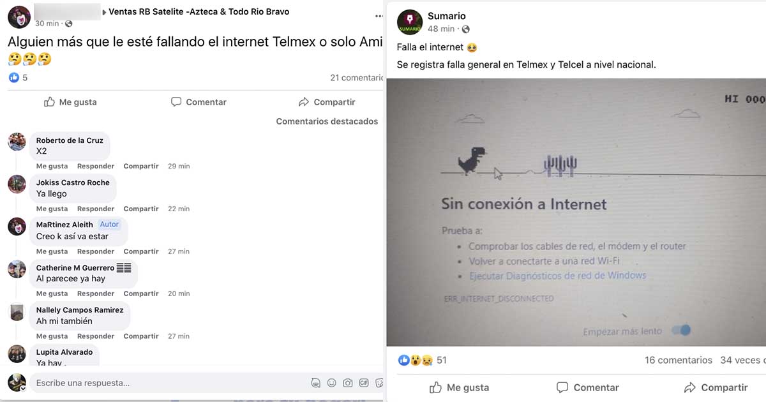
Task: Click the avatar sticker icon in reply box
Action: point(315,383)
